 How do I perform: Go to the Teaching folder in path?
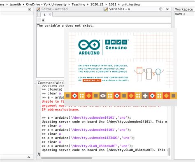click(79, 5)
